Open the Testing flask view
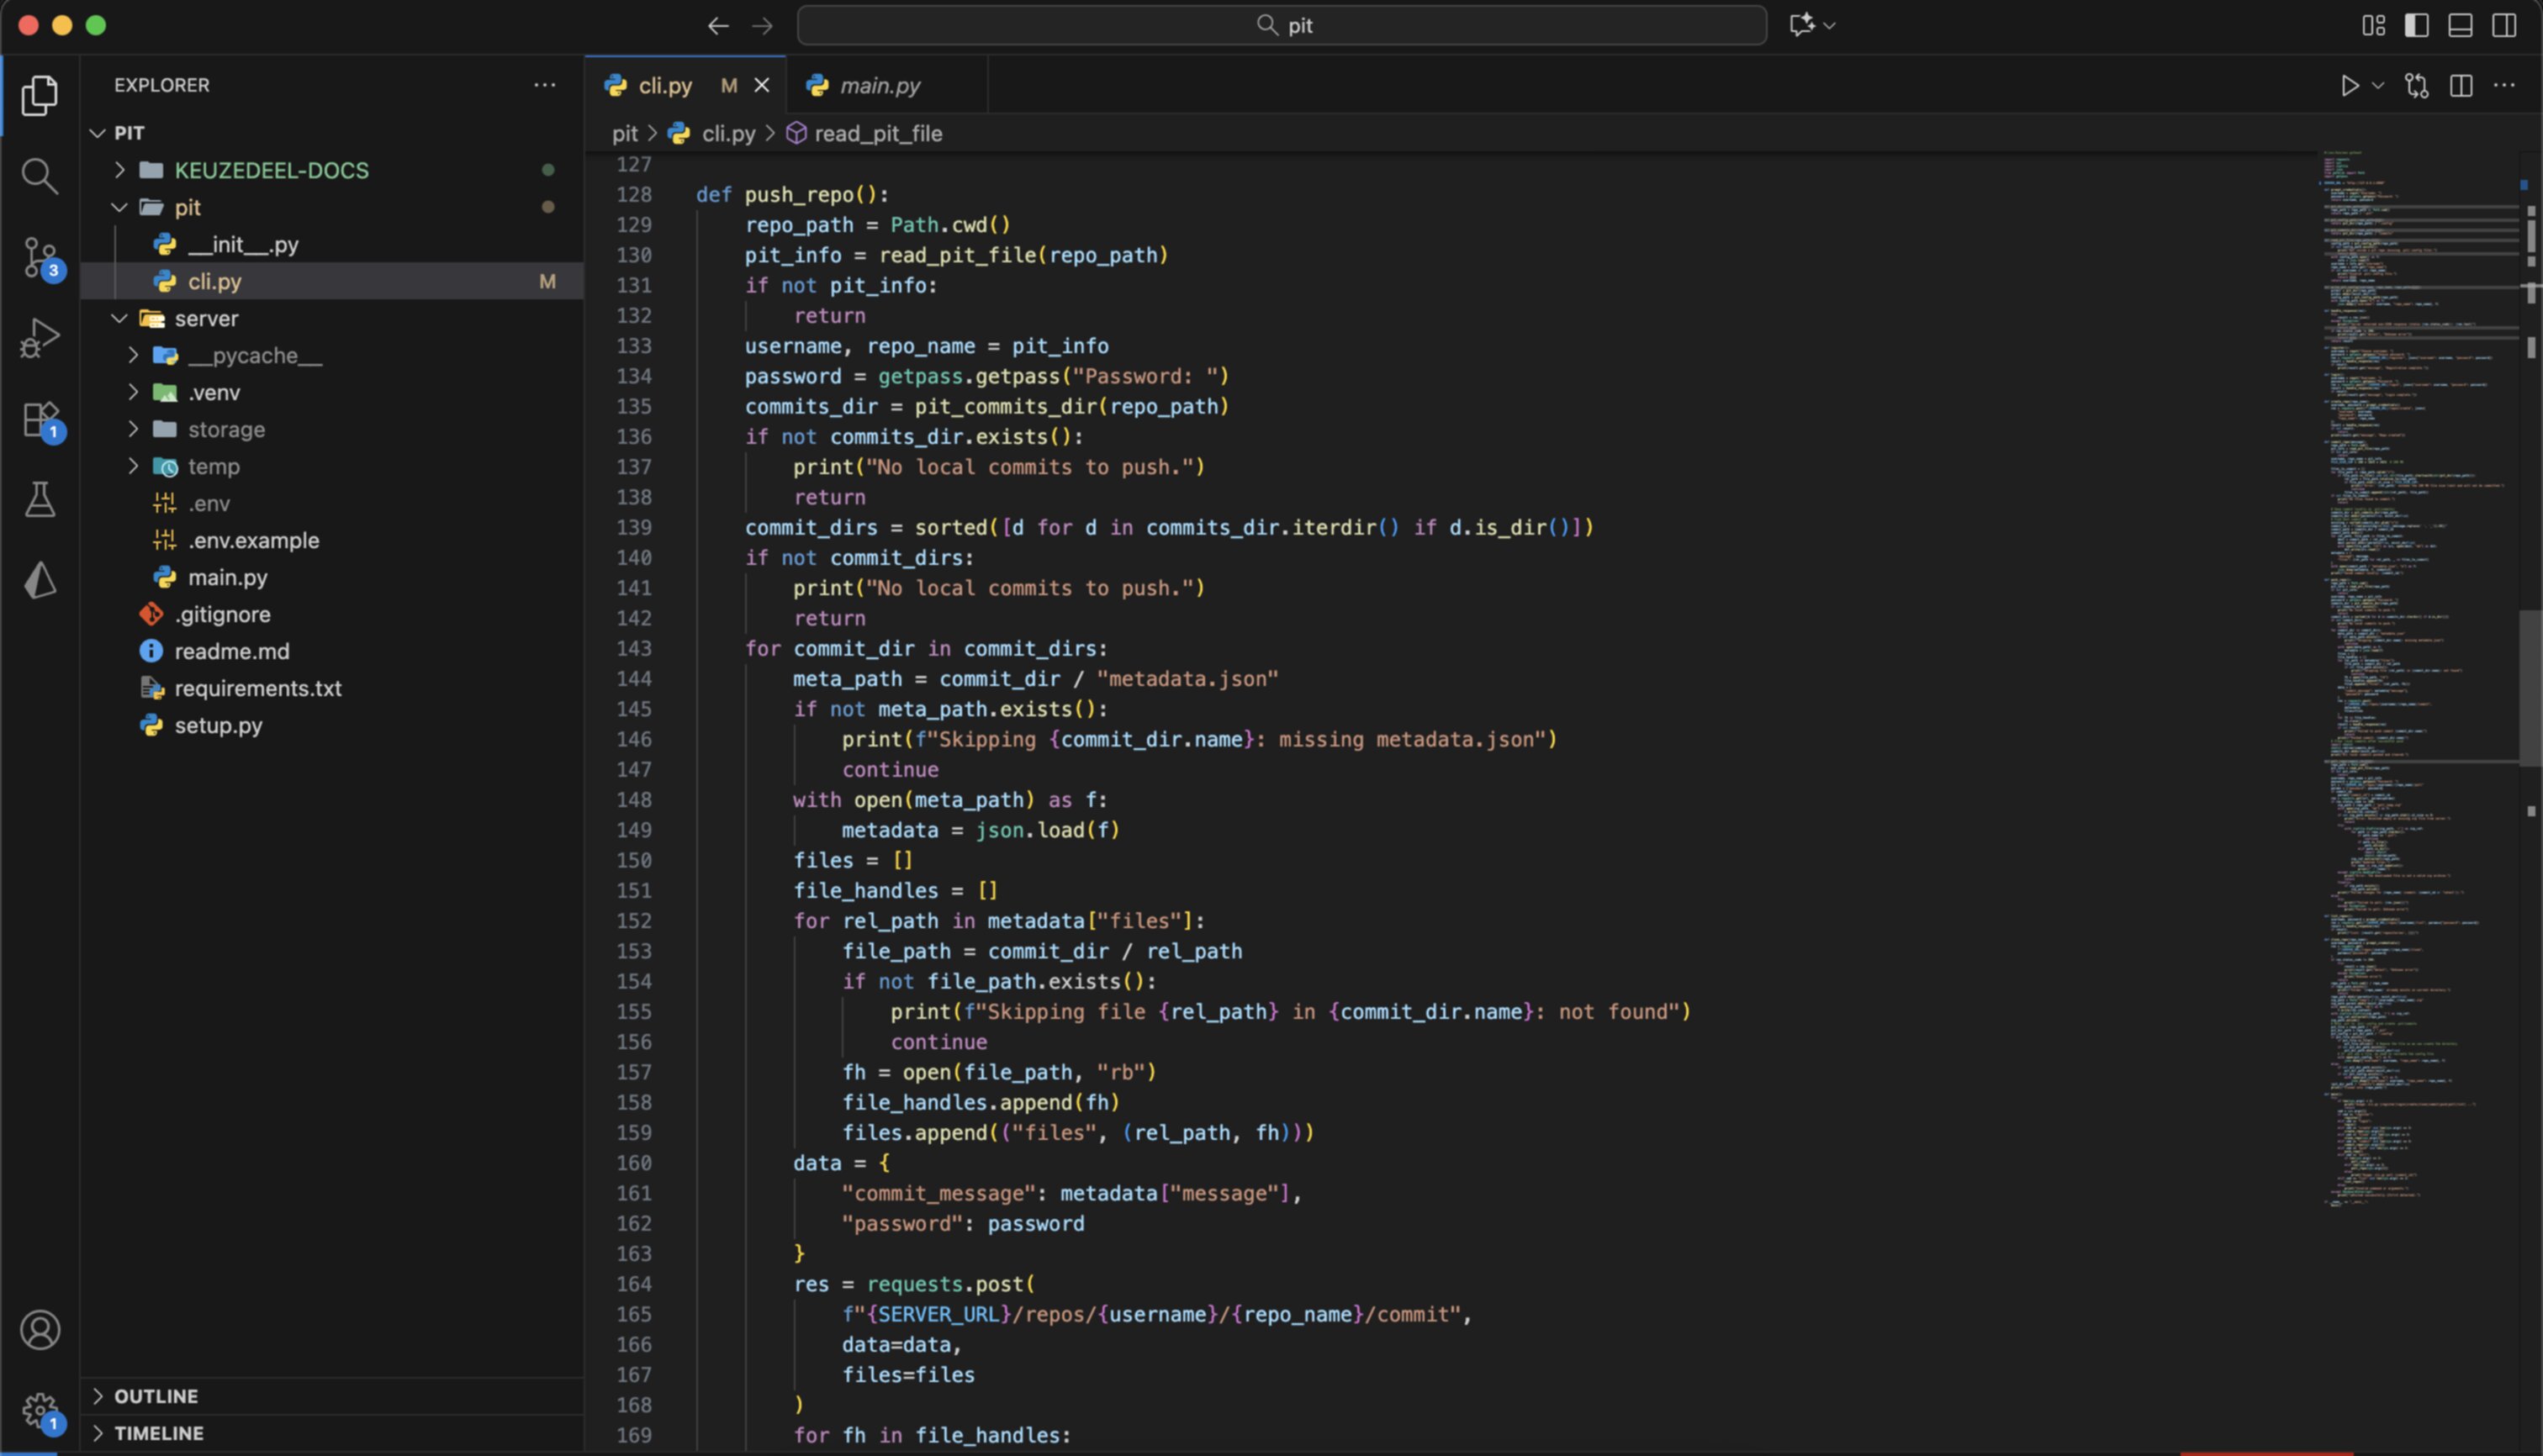 [40, 499]
